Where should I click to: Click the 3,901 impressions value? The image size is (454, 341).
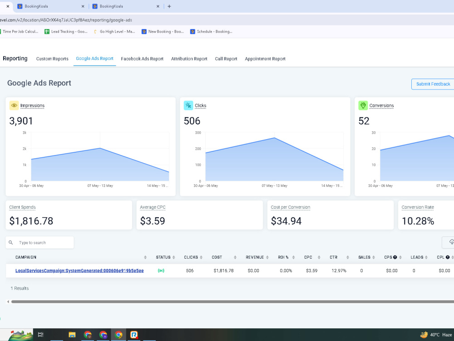[x=21, y=120]
